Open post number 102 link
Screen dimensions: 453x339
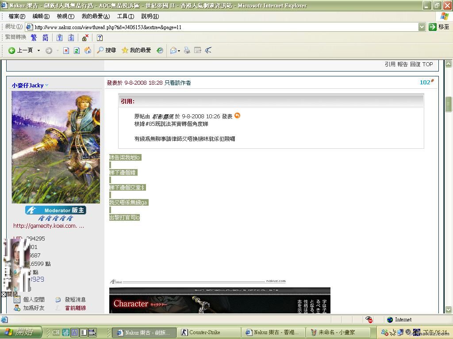(426, 82)
